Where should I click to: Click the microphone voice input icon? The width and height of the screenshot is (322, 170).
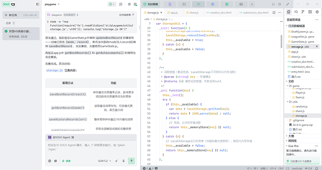coord(123,161)
